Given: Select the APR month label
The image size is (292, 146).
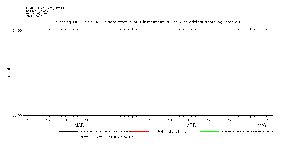Looking at the screenshot, I should pos(191,126).
